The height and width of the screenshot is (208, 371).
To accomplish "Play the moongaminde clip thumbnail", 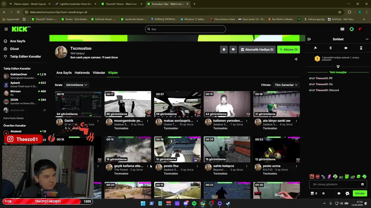I will (x=128, y=104).
